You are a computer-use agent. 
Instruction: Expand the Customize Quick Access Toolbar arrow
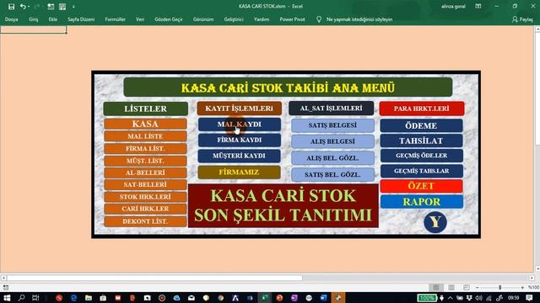73,7
